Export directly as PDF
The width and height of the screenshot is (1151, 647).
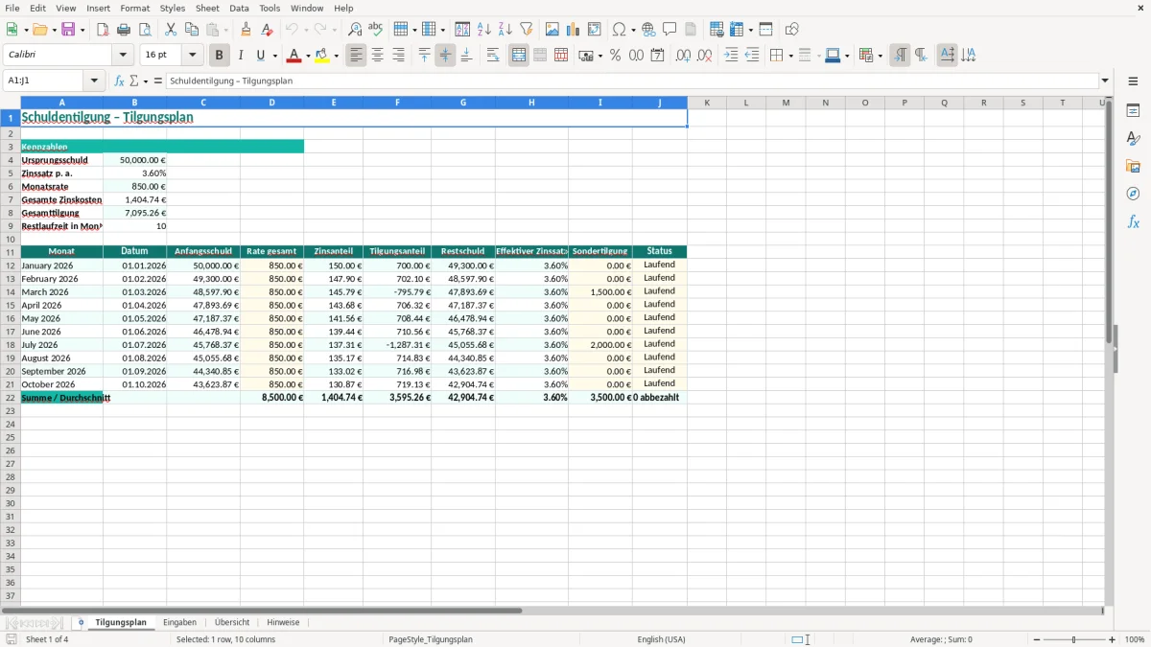coord(103,30)
